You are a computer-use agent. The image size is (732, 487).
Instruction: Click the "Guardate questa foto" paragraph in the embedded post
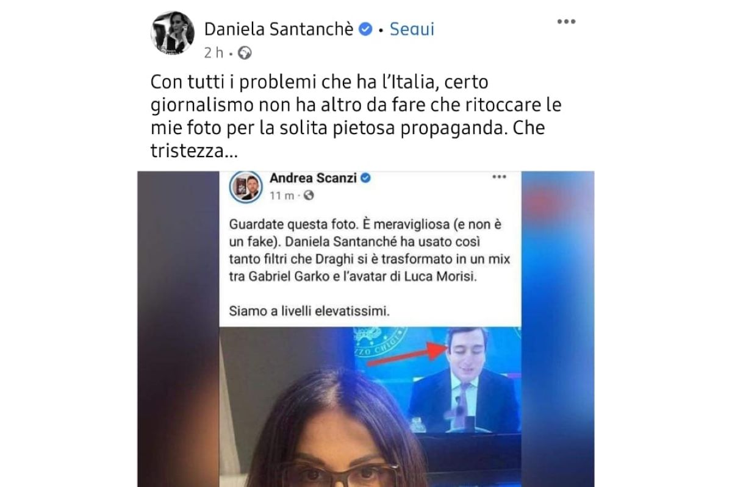370,249
